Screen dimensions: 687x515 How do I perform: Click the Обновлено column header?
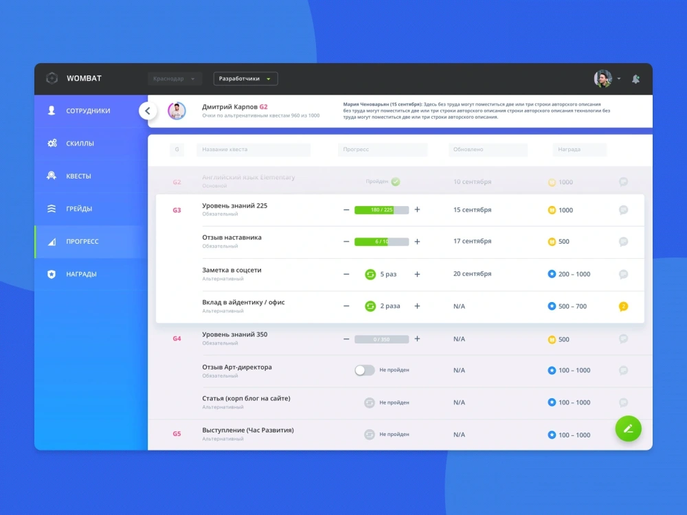click(488, 149)
